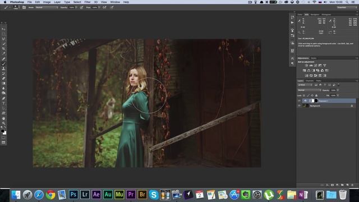Open the brush Flow slider dropdown

[x=99, y=7]
